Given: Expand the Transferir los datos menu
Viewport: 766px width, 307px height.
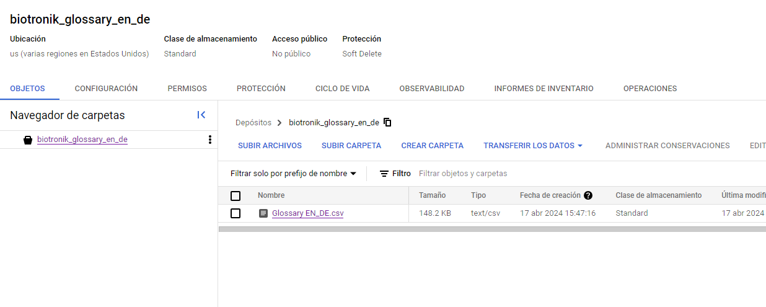Looking at the screenshot, I should coord(533,146).
